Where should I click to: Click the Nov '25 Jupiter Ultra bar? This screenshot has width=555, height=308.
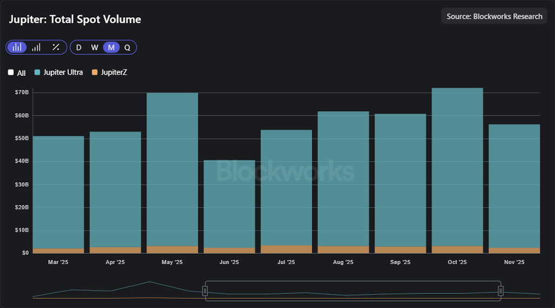514,184
